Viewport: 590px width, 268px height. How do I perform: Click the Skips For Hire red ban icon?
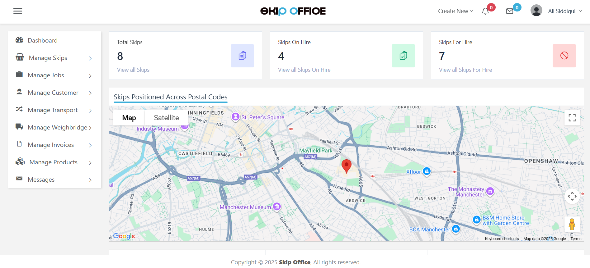[x=564, y=56]
